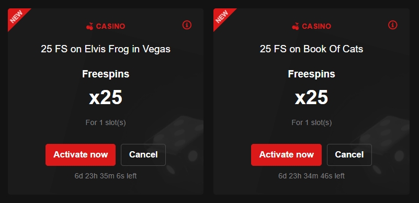The height and width of the screenshot is (203, 419).
Task: Click cherry casino icon on Elvis Frog card
Action: tap(90, 26)
